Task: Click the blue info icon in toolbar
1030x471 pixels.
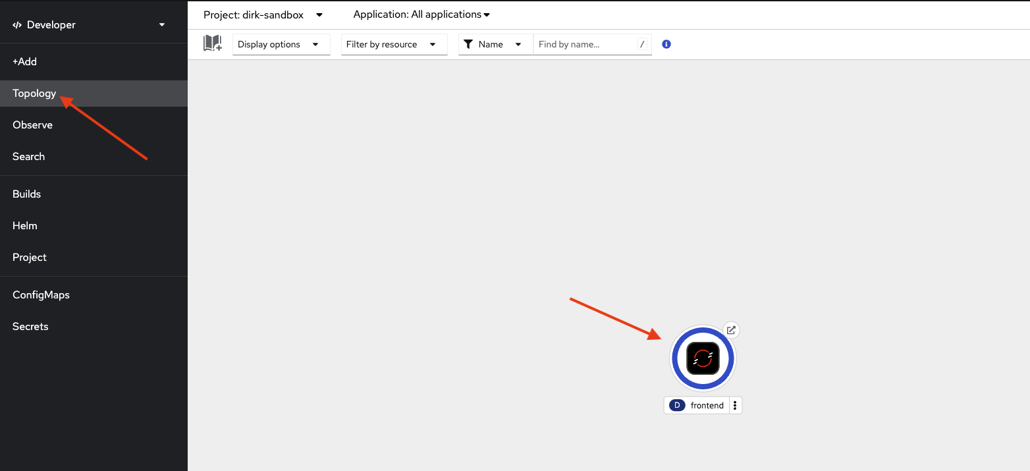Action: (x=666, y=44)
